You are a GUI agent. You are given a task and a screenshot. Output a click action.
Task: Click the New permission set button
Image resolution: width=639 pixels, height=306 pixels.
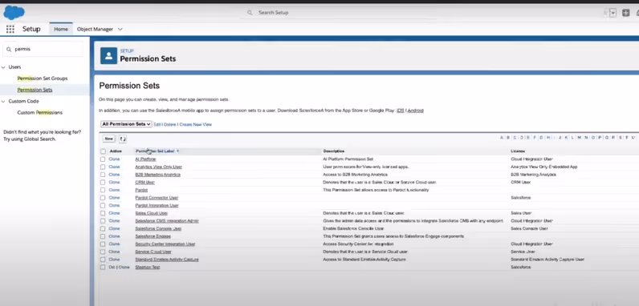click(x=109, y=139)
